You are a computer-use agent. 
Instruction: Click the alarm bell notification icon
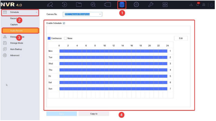tap(198, 5)
